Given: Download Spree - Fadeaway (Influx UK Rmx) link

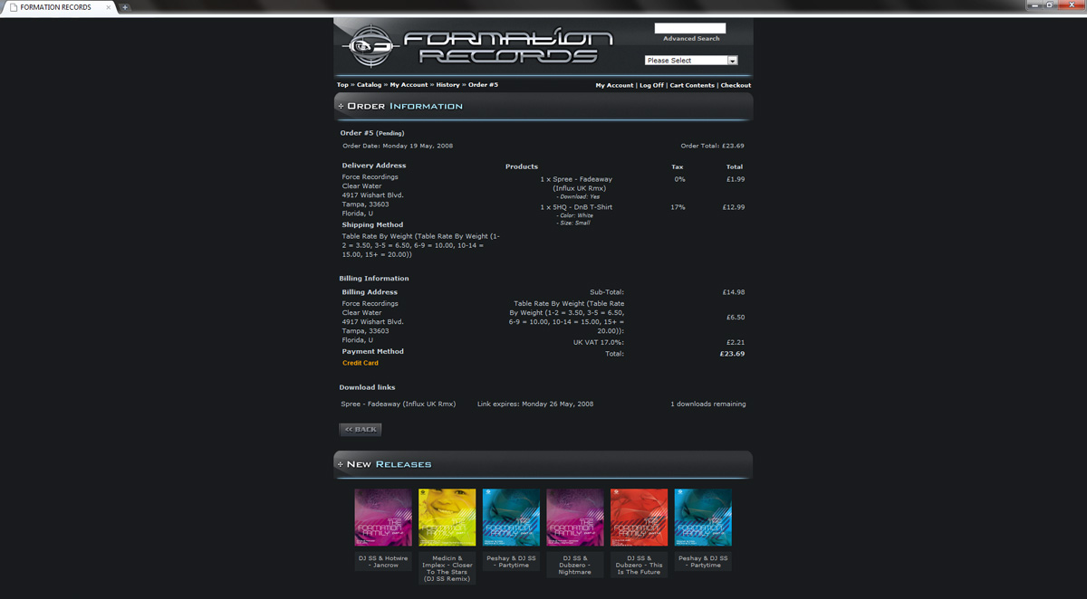Looking at the screenshot, I should (398, 404).
